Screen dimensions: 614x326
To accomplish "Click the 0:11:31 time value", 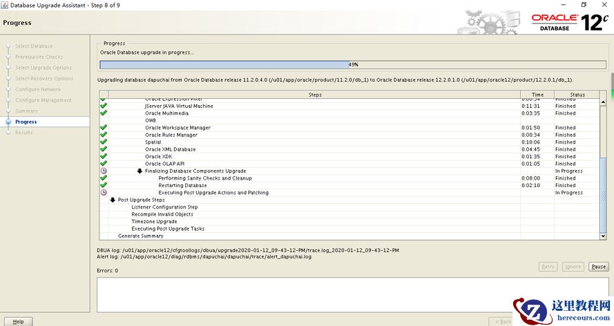I will 530,106.
